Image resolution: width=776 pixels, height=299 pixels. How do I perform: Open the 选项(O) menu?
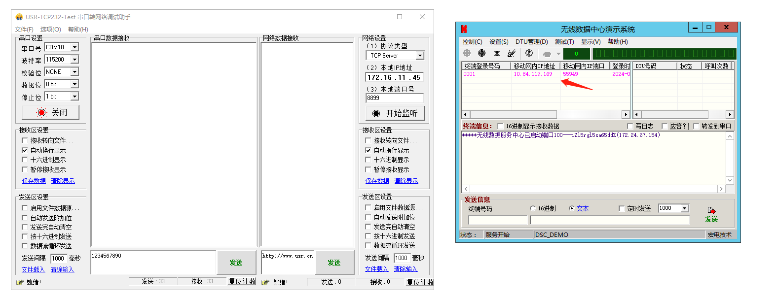(50, 30)
